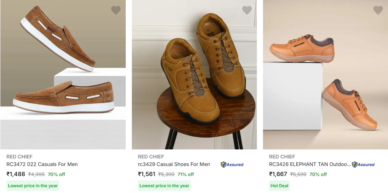Wishlist the RC3472 022 Casuals heart icon
Viewport: 388px width, 193px height.
pos(116,10)
